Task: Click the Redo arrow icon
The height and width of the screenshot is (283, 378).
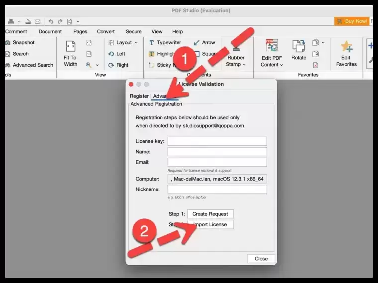Action: 60,21
